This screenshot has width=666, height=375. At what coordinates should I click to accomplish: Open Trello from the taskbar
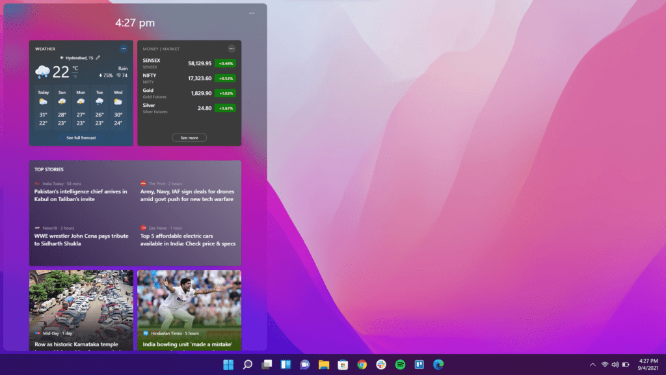point(420,365)
